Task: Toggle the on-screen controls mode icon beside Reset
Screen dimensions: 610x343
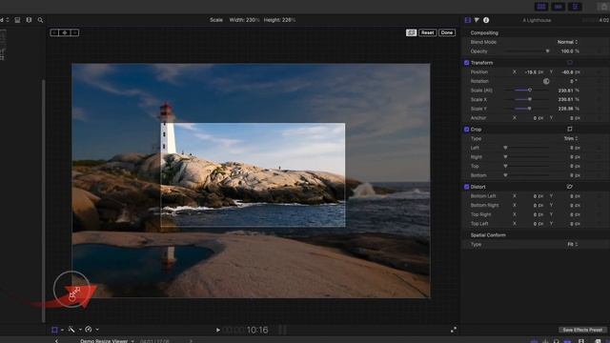Action: tap(411, 32)
